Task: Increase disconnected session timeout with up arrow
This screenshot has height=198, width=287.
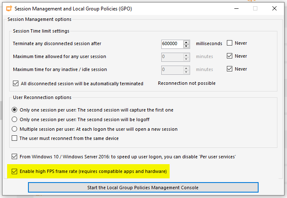Action: coord(186,41)
